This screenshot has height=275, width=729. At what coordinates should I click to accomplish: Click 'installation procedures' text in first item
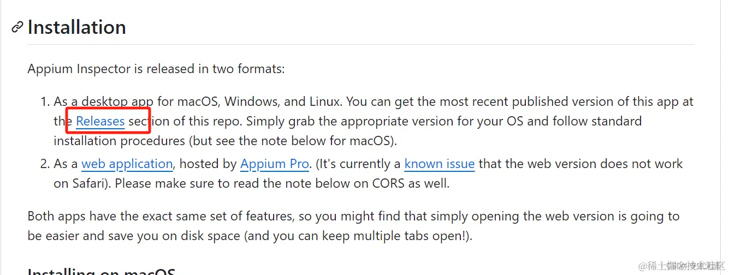click(x=120, y=141)
